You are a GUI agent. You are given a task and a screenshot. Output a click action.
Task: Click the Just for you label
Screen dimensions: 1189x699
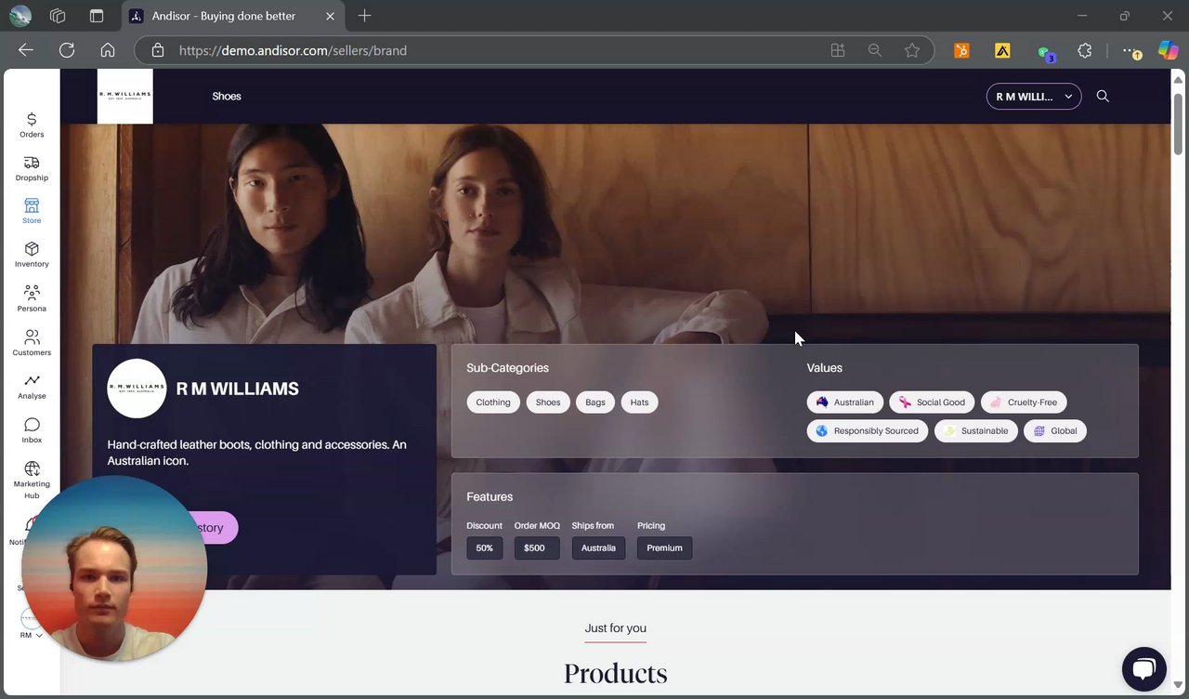point(616,628)
